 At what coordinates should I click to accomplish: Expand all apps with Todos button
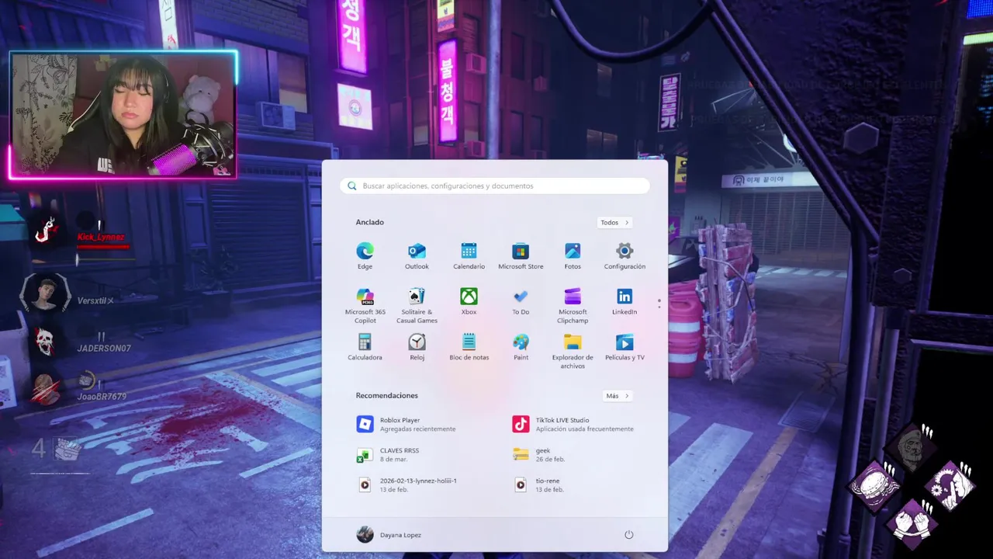[614, 223]
